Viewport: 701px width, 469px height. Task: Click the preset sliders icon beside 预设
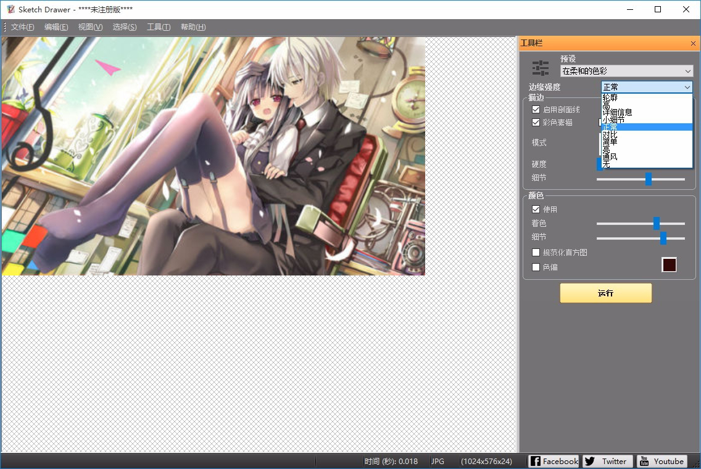pos(540,68)
